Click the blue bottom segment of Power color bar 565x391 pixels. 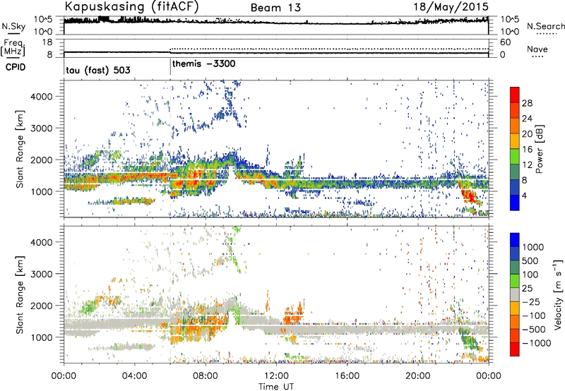515,203
